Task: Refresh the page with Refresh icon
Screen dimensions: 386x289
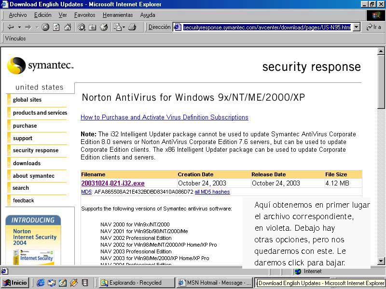Action: [56, 27]
